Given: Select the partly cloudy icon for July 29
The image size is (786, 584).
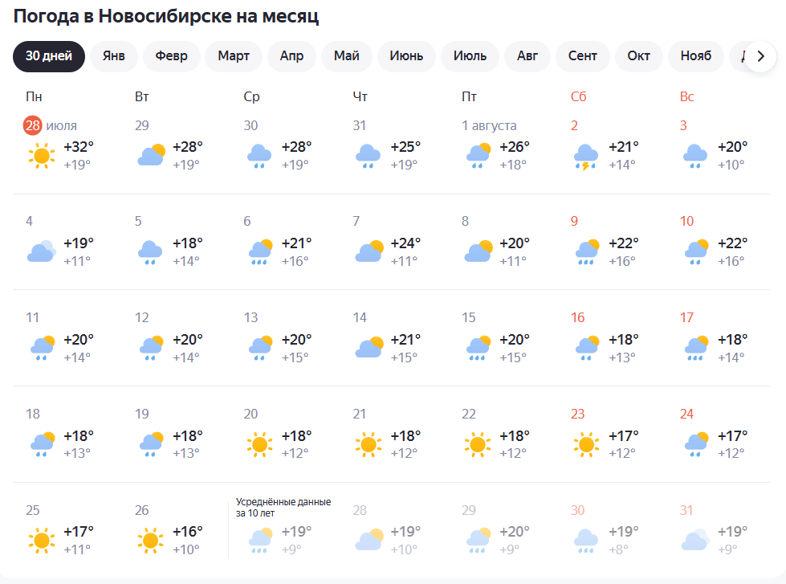Looking at the screenshot, I should coord(152,155).
